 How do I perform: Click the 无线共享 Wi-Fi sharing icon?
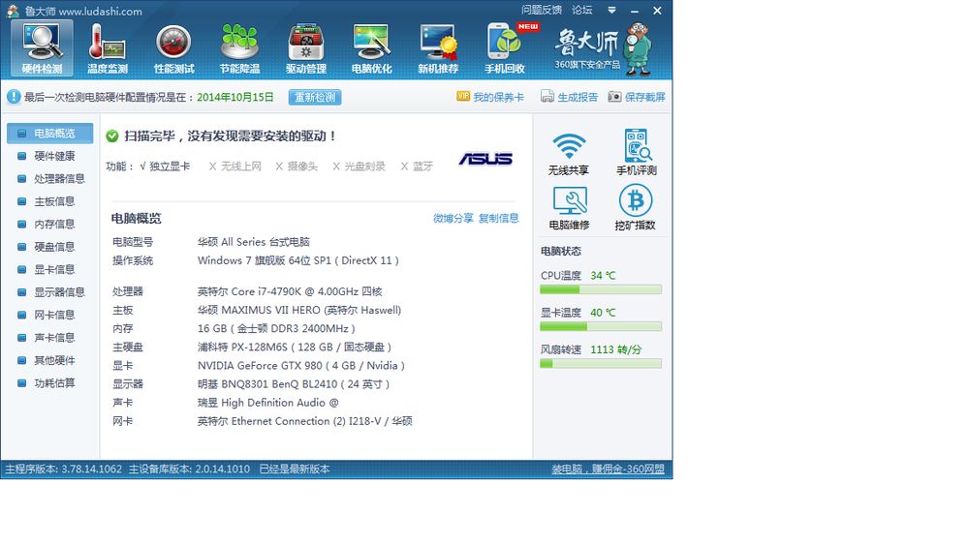tap(569, 153)
